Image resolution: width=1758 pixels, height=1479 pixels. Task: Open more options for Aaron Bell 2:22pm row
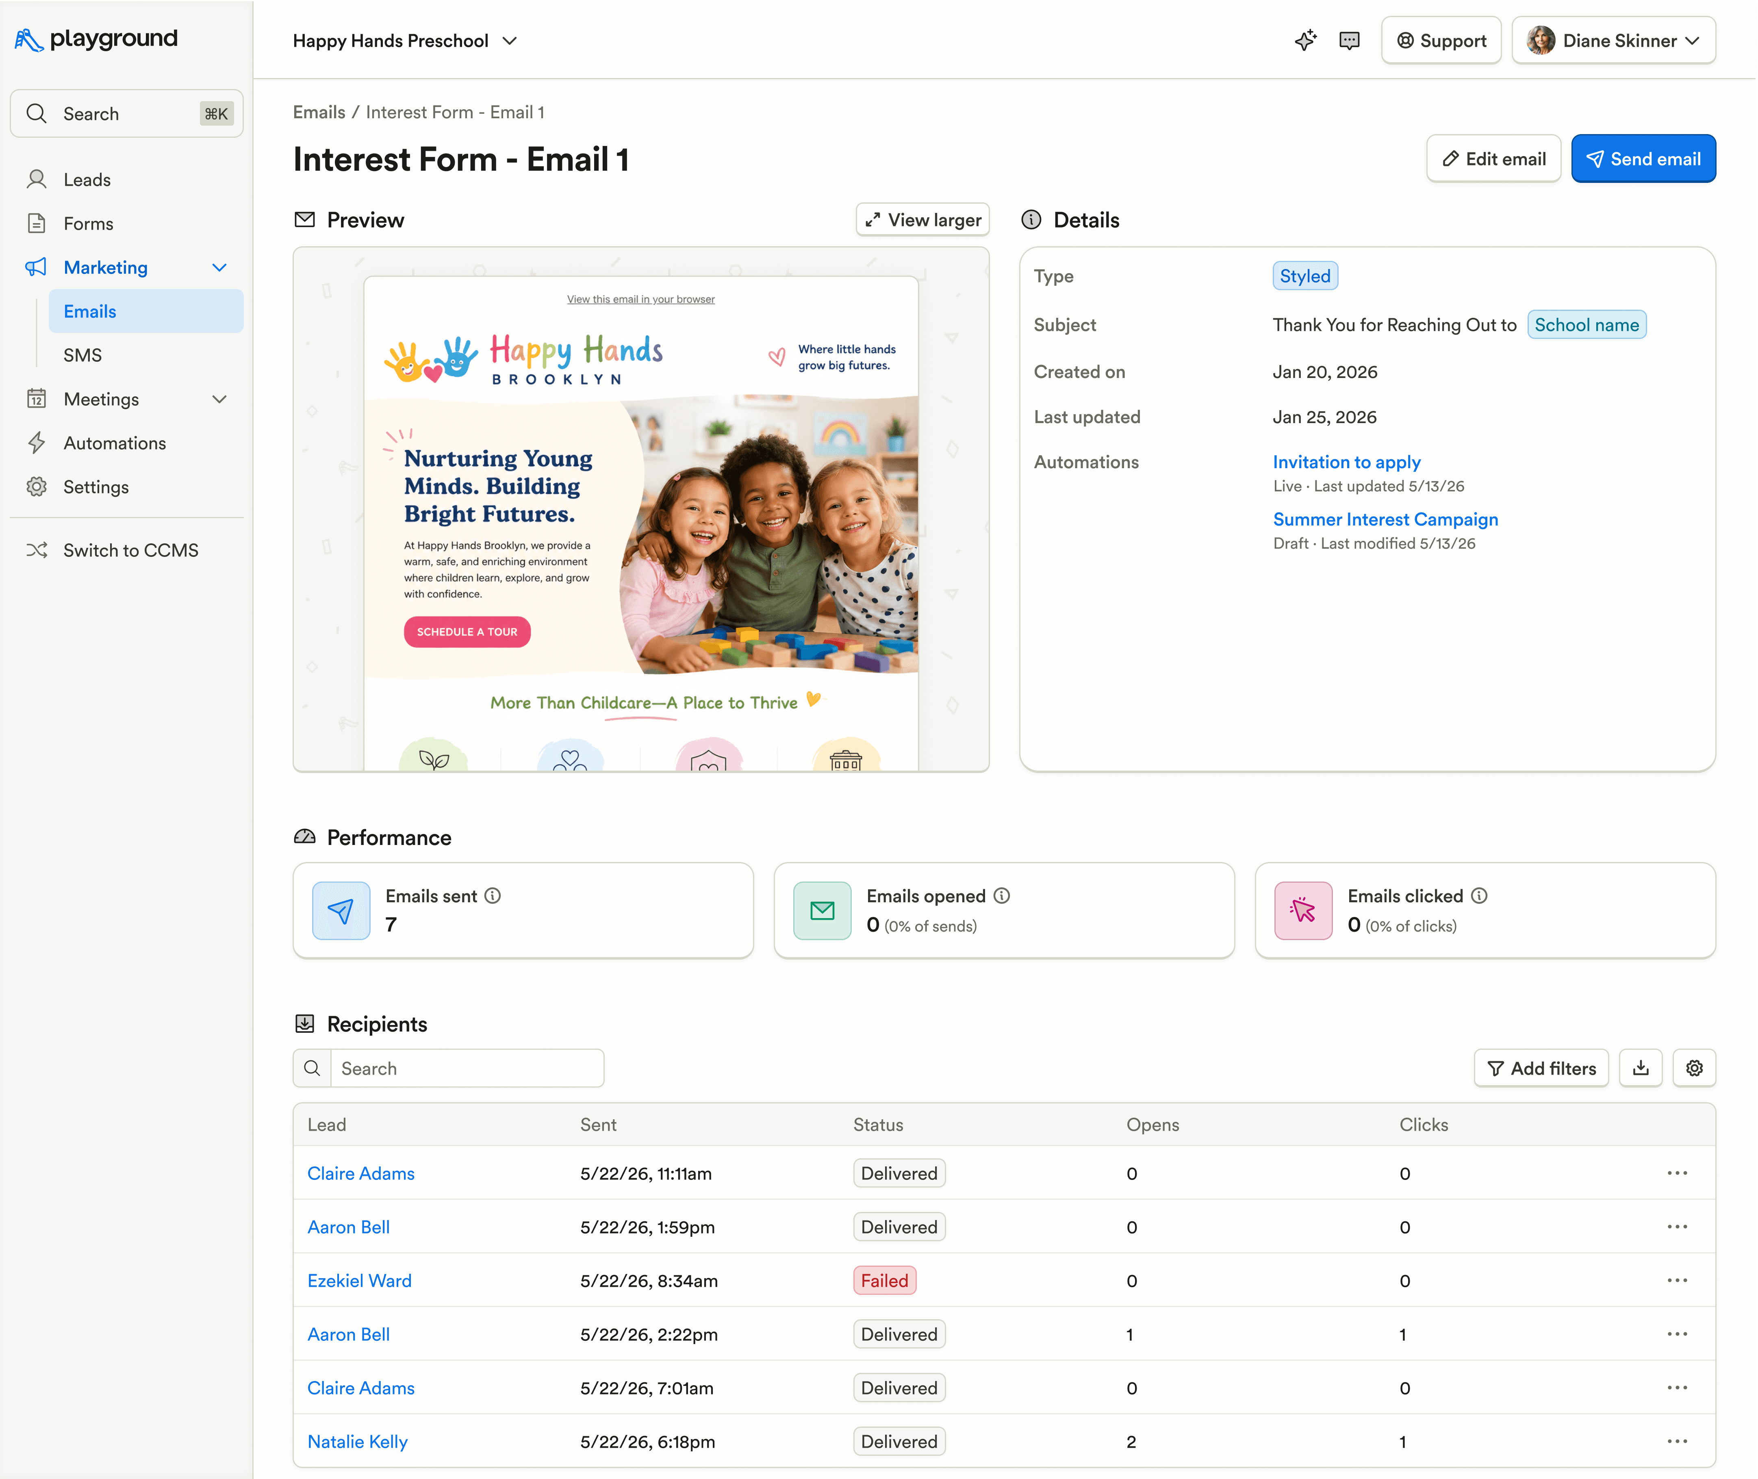coord(1677,1334)
